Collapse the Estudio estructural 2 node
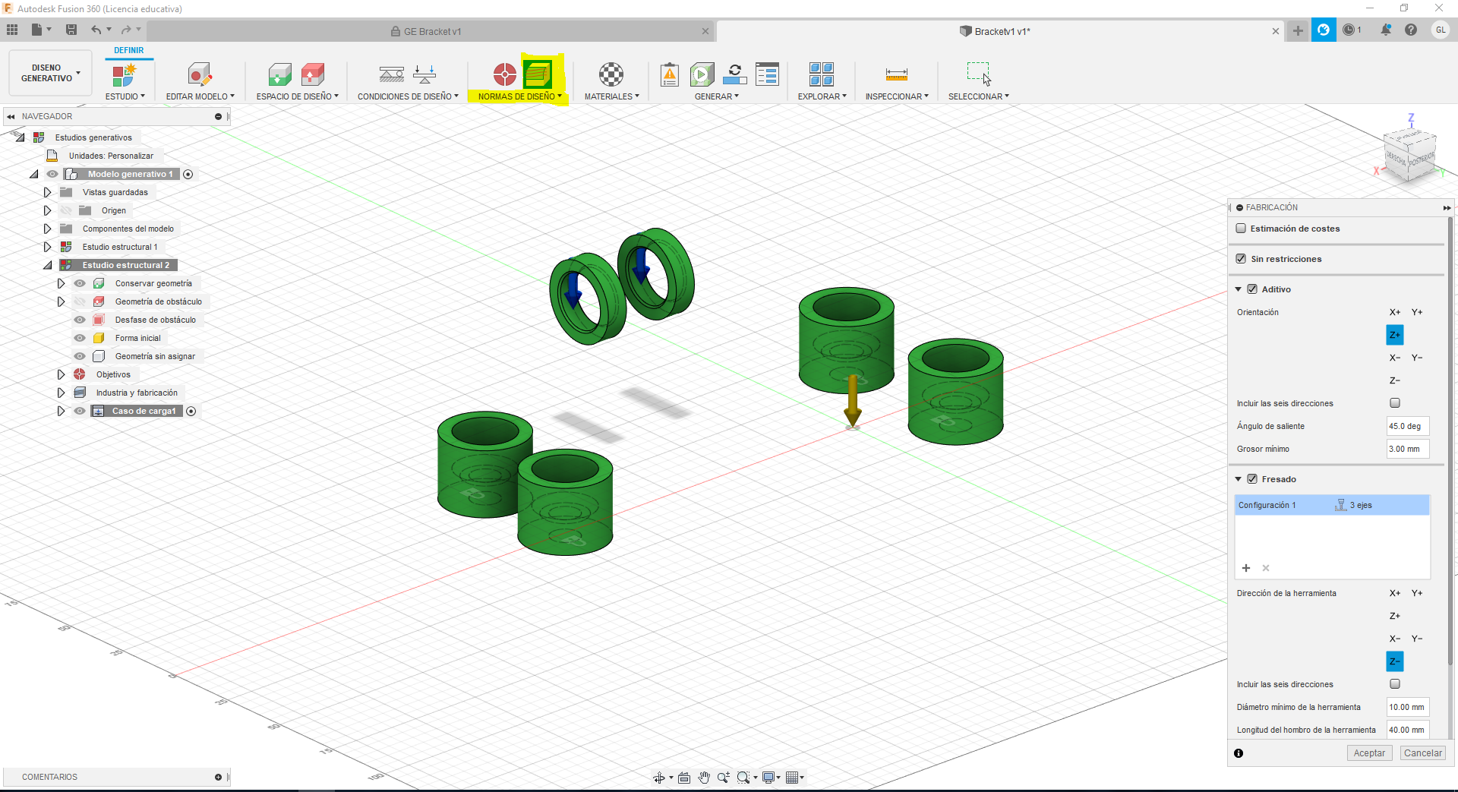1458x792 pixels. coord(47,265)
